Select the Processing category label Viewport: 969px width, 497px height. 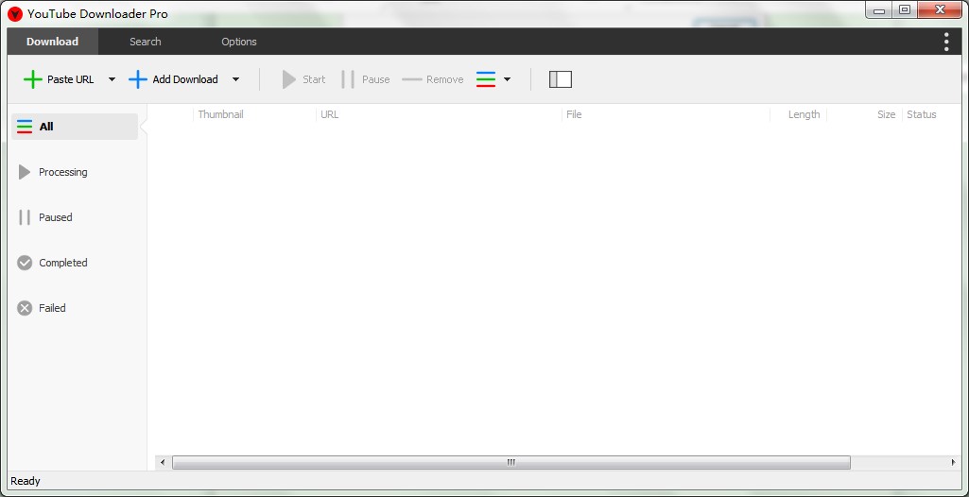click(x=63, y=172)
